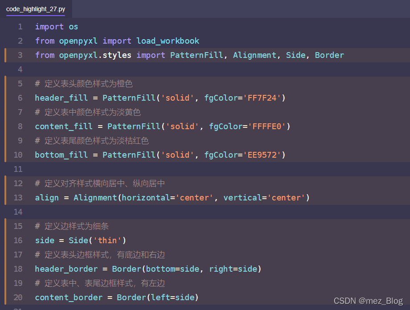Click the color value 'FF7F24'
The height and width of the screenshot is (310, 410).
tap(264, 98)
